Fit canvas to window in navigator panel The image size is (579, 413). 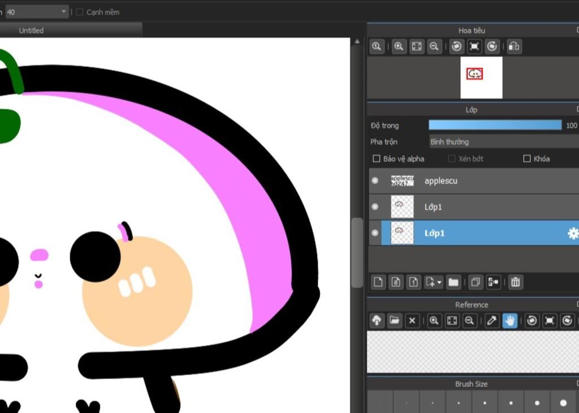417,46
